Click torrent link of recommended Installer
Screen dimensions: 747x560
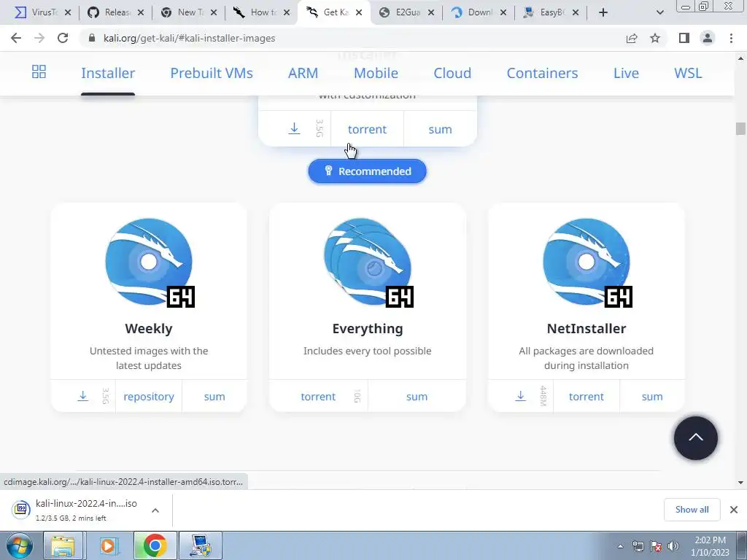tap(368, 129)
